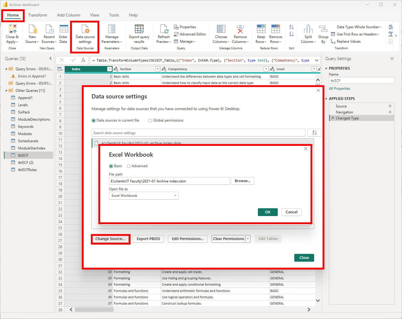Click the sort A-Z button beside search
Image resolution: width=402 pixels, height=319 pixels.
314,133
